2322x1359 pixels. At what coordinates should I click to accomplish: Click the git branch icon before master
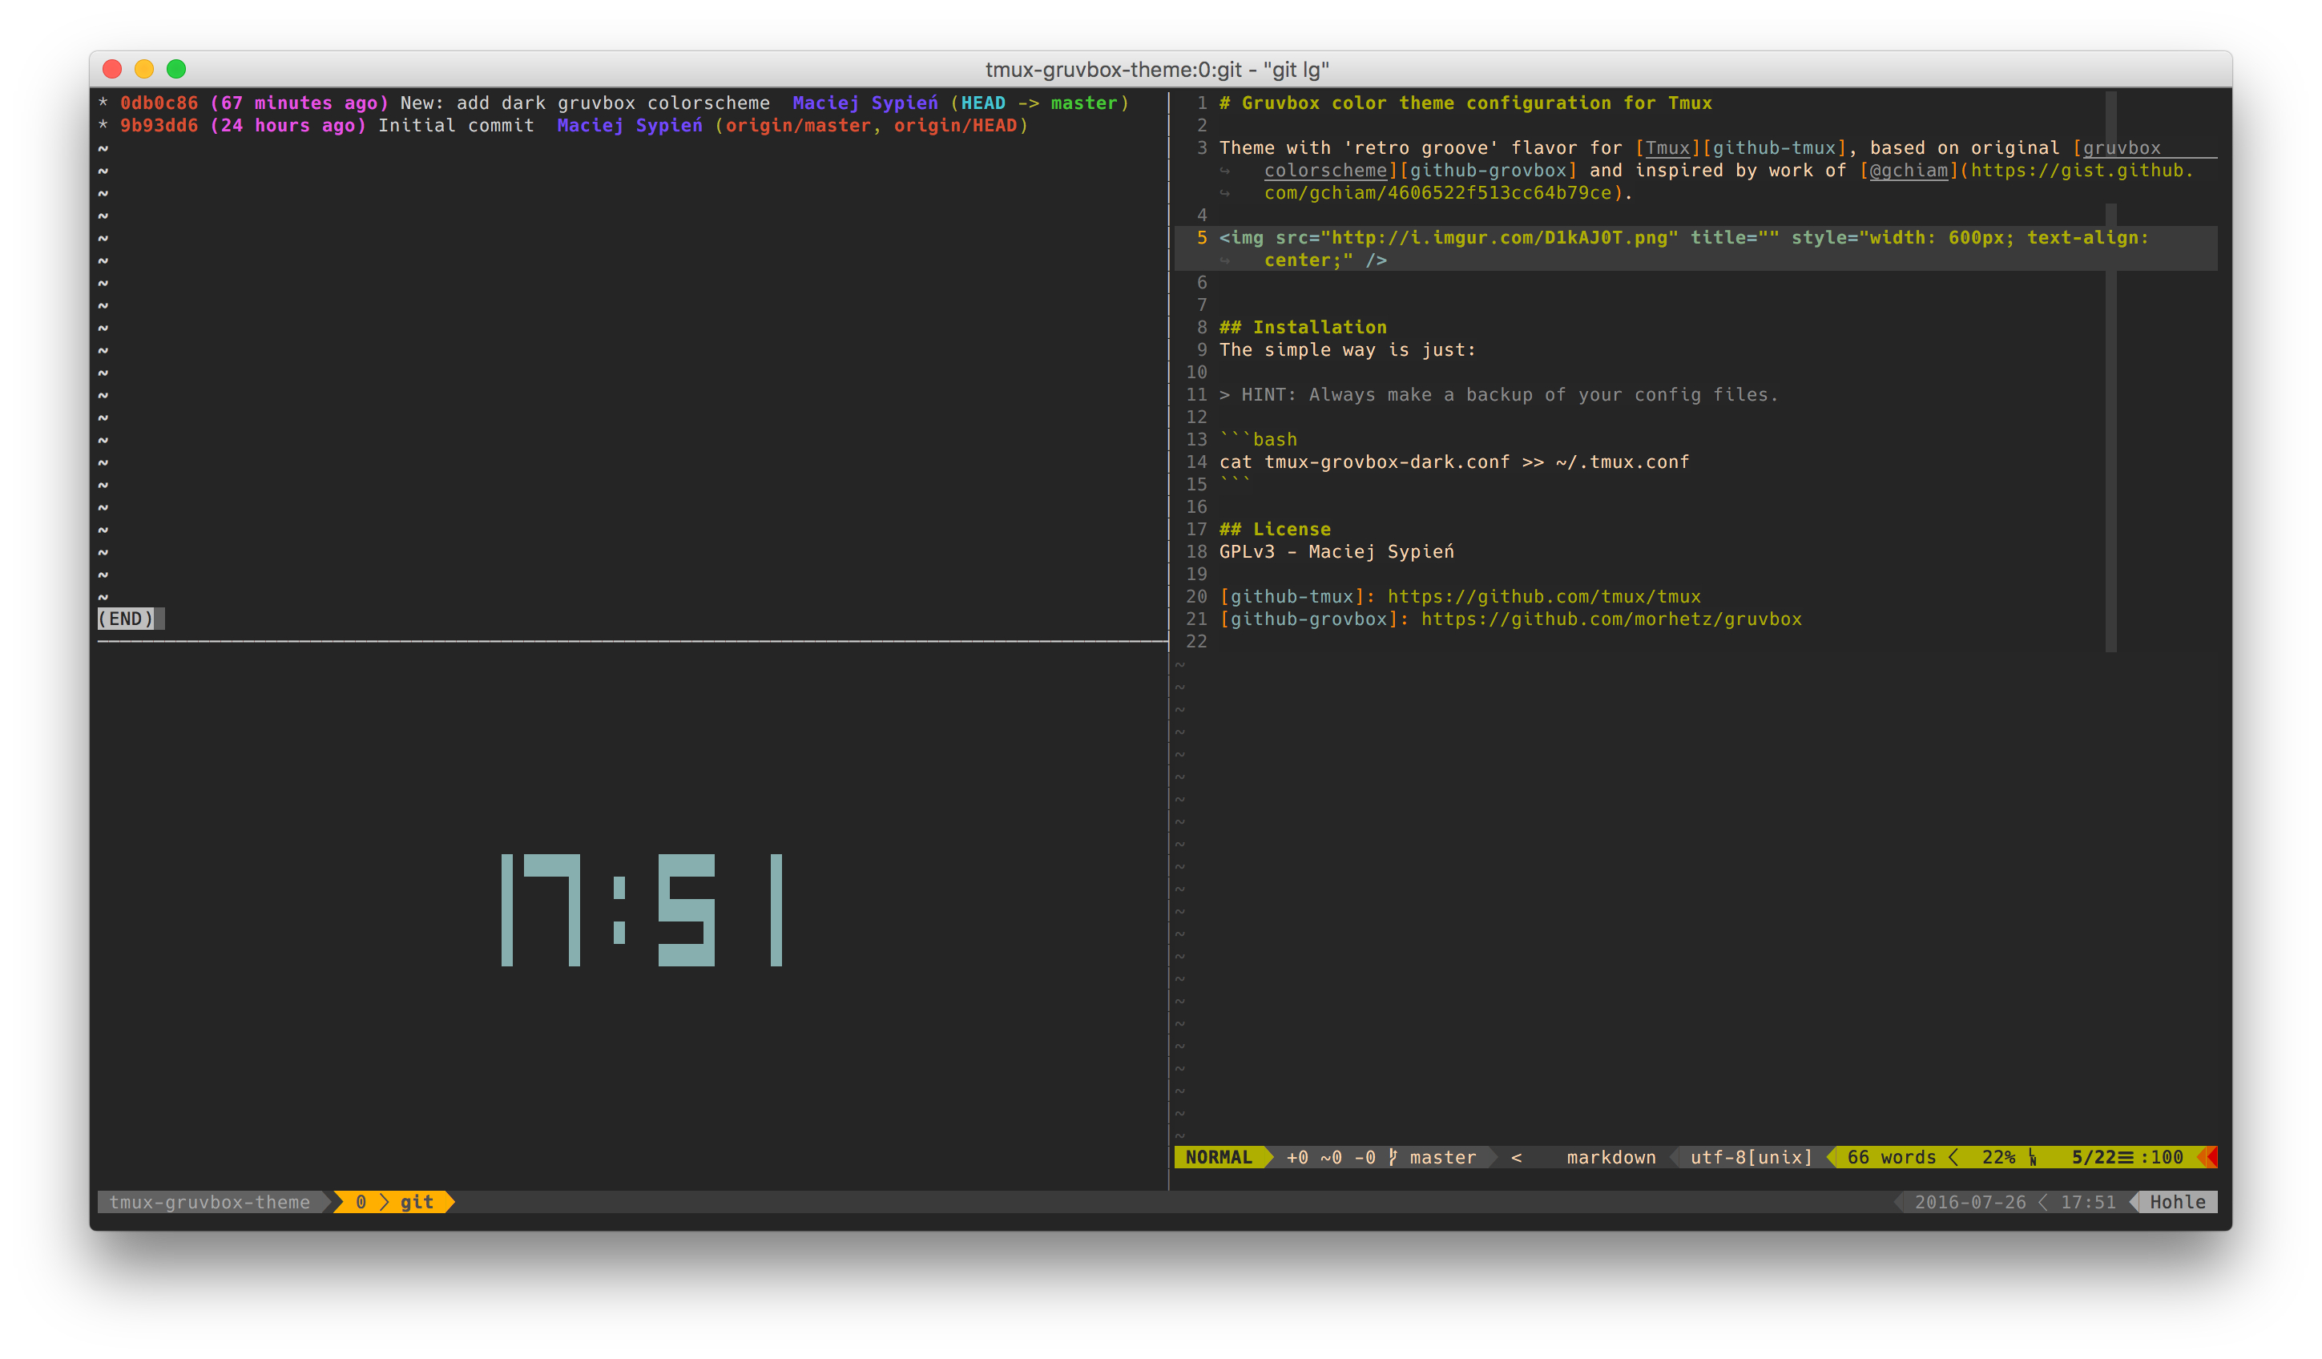pos(1393,1157)
